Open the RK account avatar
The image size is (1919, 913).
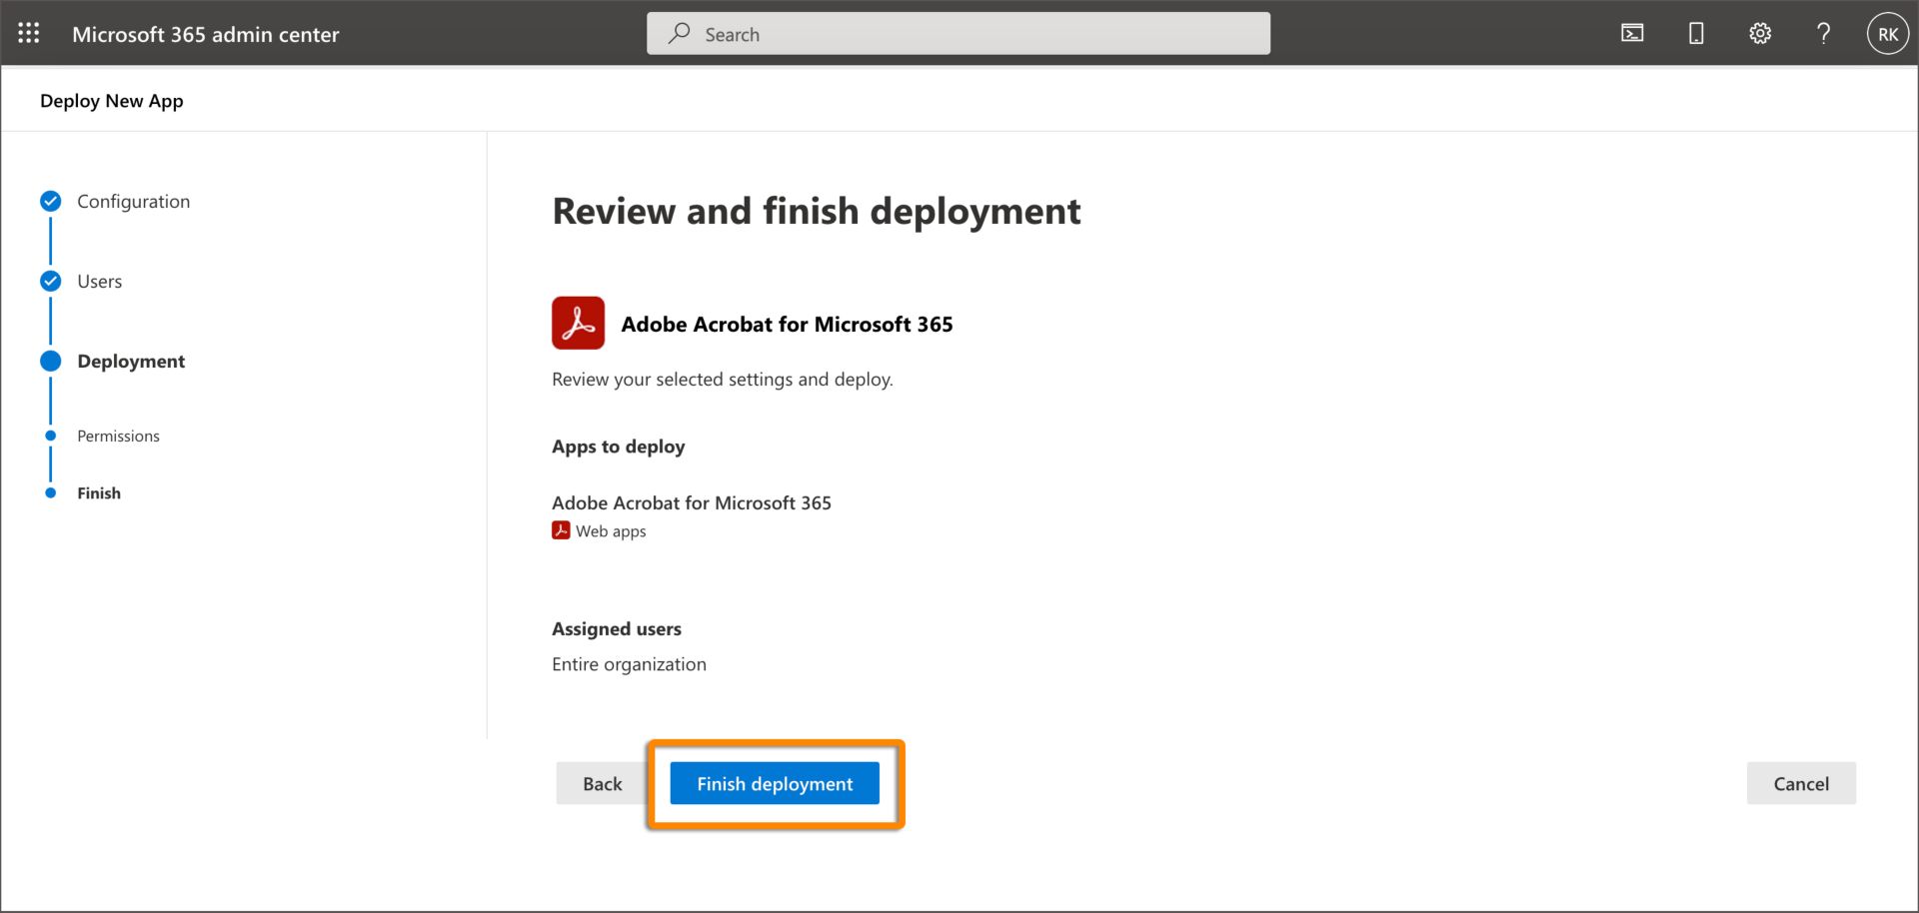coord(1887,34)
